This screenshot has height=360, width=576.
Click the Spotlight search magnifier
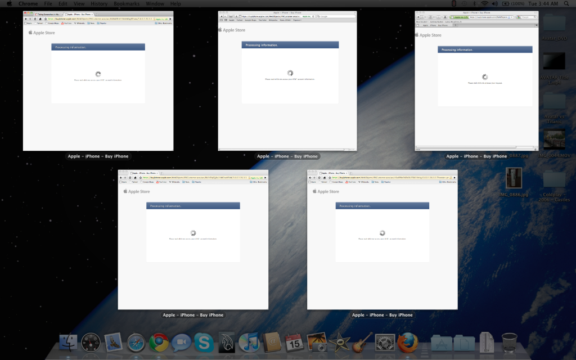click(567, 4)
